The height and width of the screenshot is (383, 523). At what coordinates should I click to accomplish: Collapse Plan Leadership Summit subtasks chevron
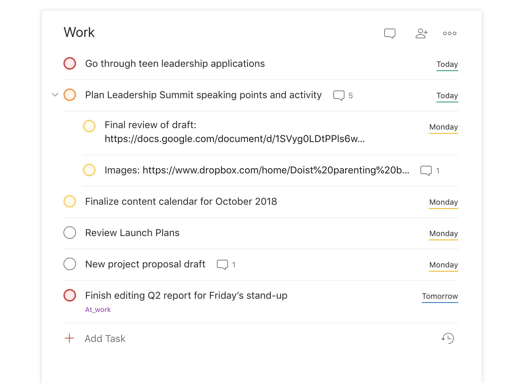point(55,95)
